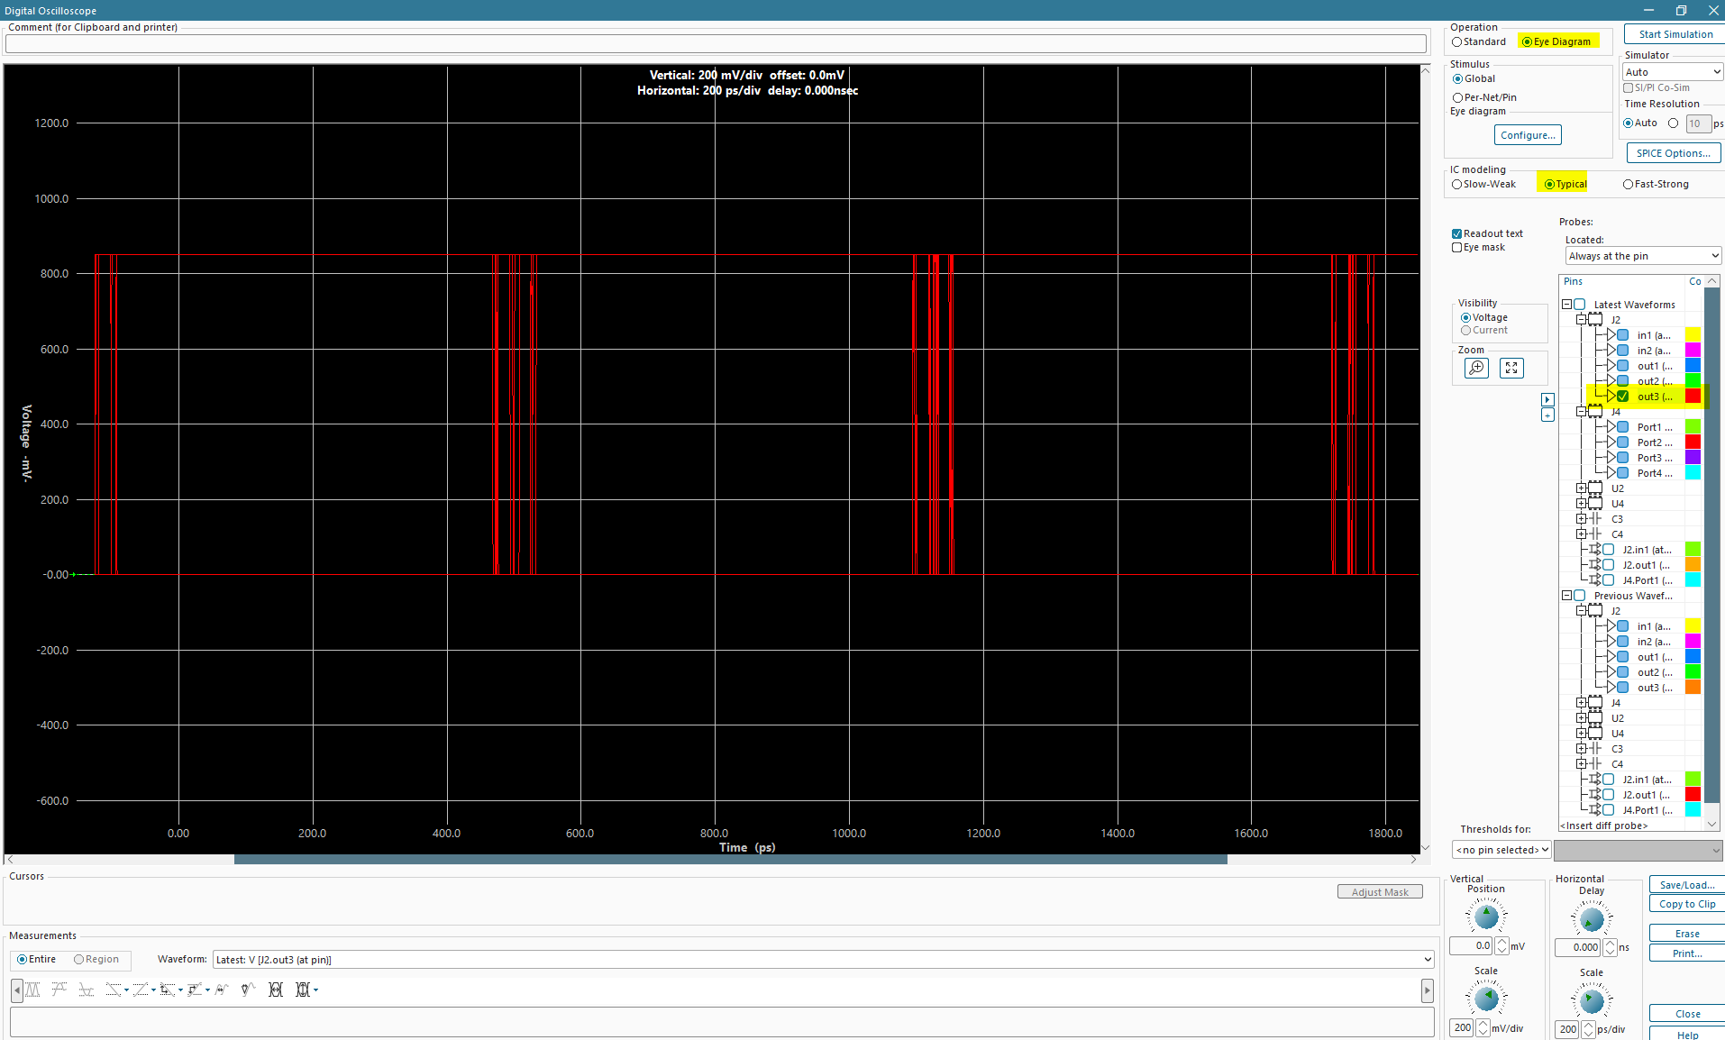This screenshot has height=1040, width=1725.
Task: Select the Zoom In magnifier tool
Action: (x=1476, y=368)
